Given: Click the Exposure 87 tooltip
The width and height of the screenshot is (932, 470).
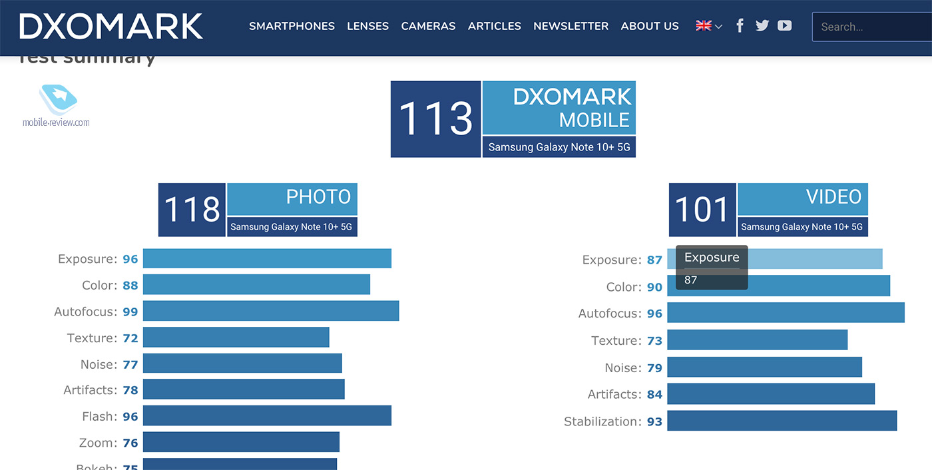Looking at the screenshot, I should point(712,268).
